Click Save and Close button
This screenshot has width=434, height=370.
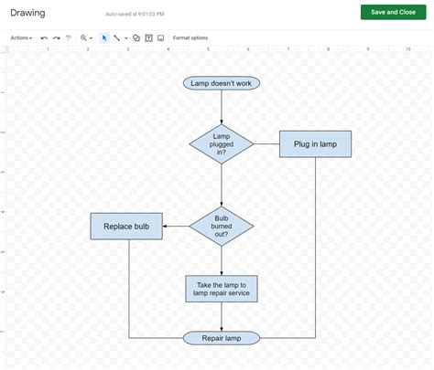click(393, 12)
